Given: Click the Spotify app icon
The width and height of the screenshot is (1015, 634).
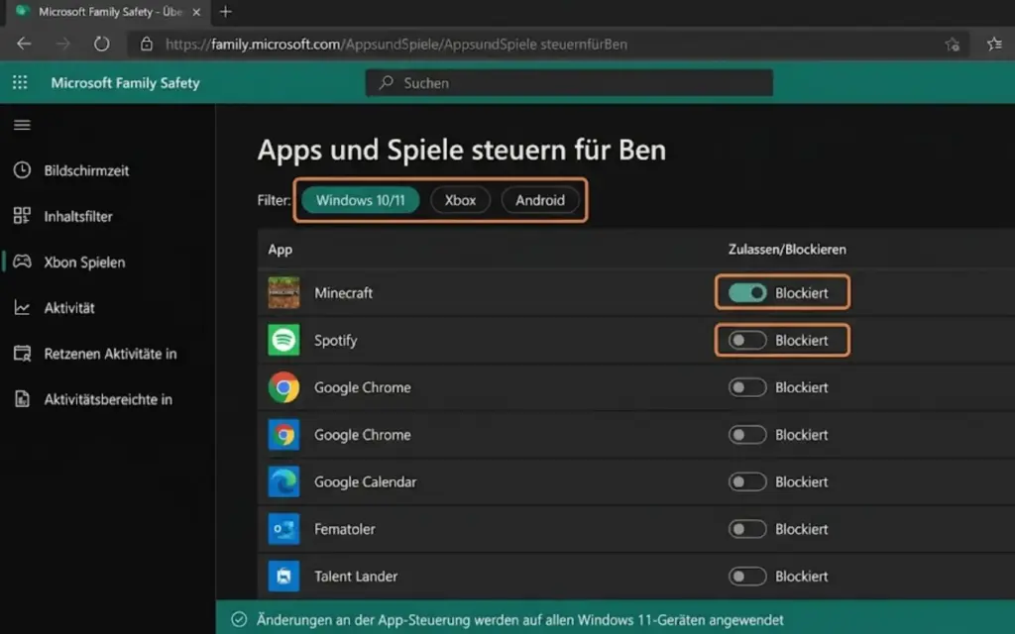Looking at the screenshot, I should click(x=283, y=340).
